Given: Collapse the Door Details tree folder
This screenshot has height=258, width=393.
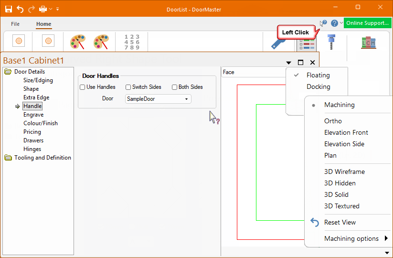Looking at the screenshot, I should [8, 72].
